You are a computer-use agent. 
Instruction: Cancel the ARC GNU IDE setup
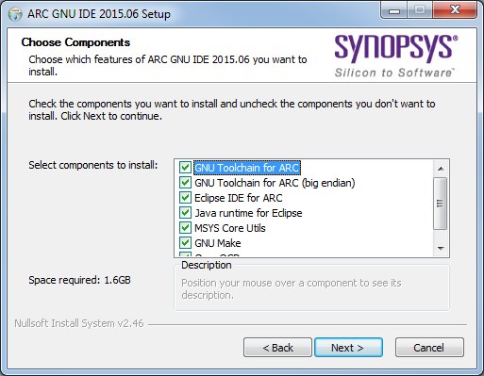(x=429, y=348)
